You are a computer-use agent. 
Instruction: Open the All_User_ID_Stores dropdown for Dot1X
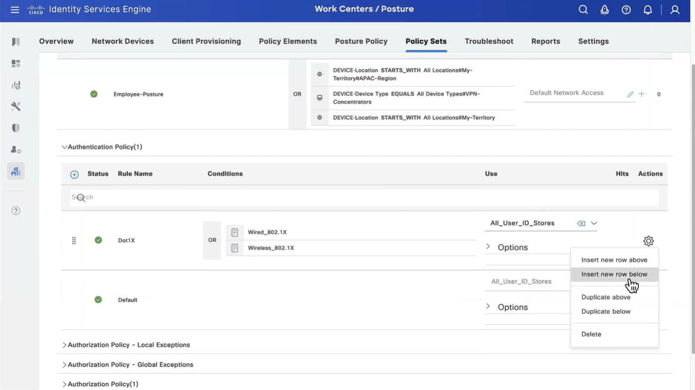point(594,224)
